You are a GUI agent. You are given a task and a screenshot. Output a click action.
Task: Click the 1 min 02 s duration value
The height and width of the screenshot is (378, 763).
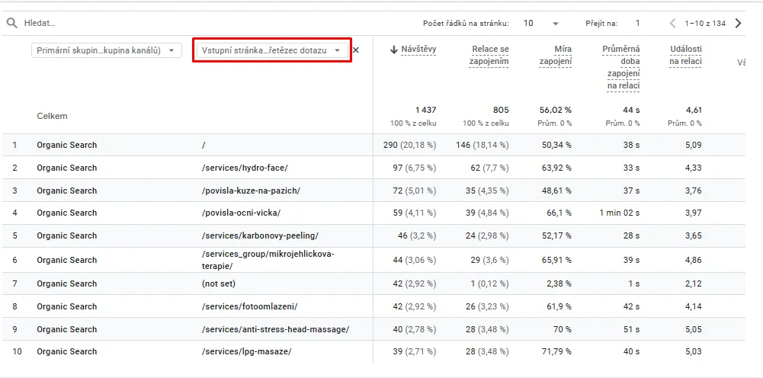pos(620,213)
